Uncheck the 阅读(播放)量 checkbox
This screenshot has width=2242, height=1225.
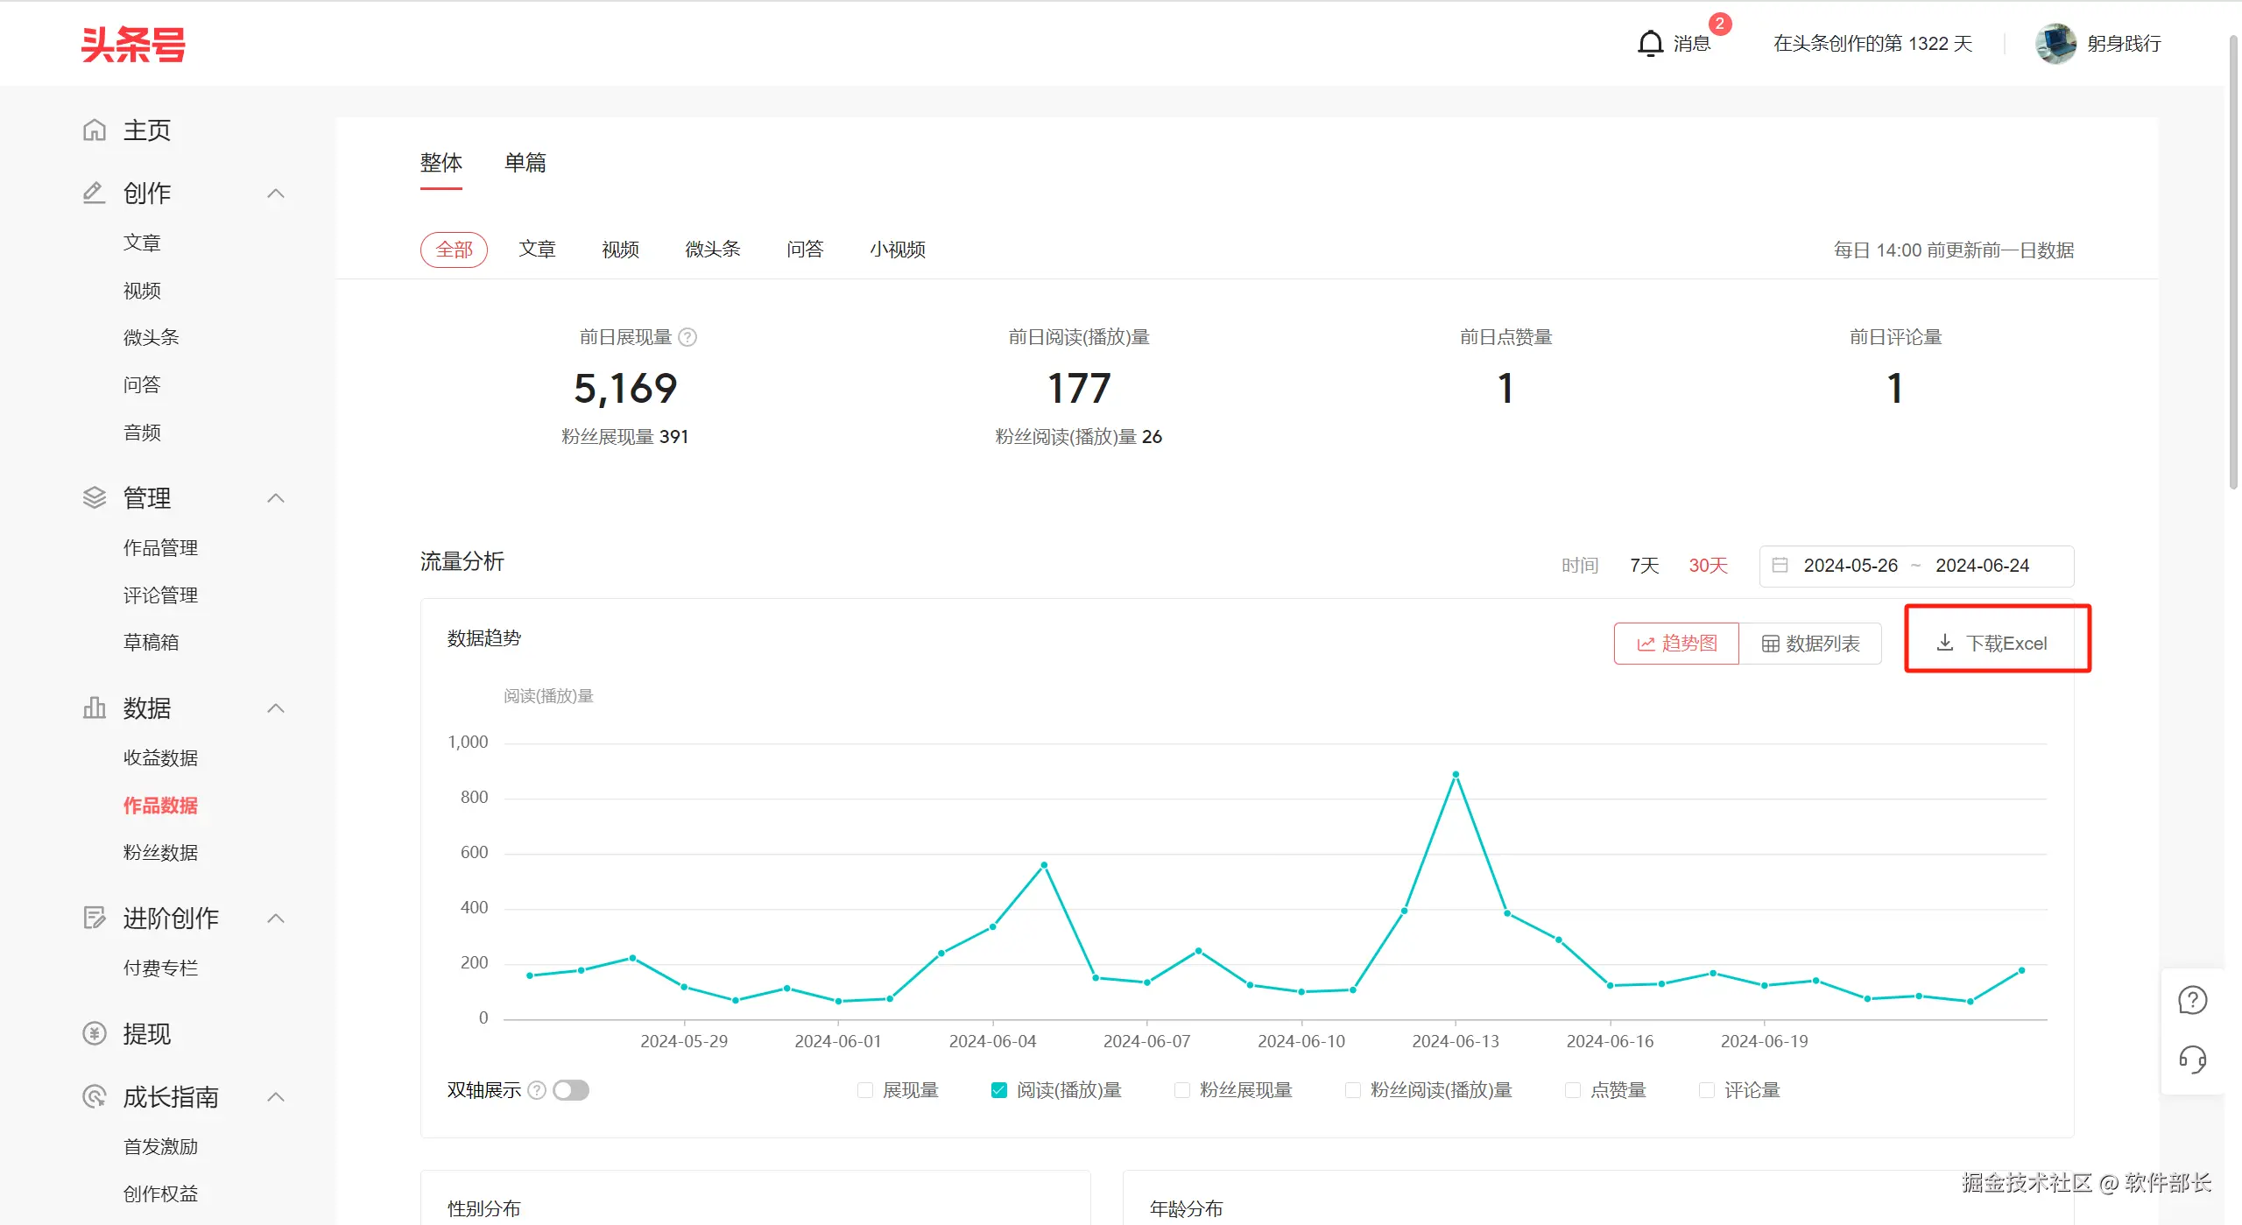[998, 1090]
